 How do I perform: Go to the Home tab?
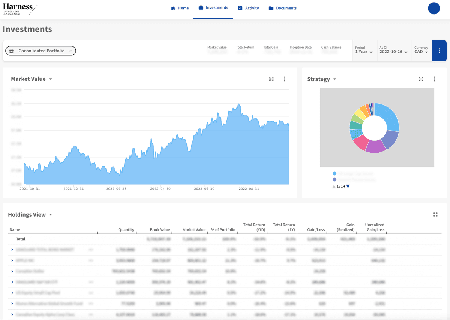tap(180, 8)
